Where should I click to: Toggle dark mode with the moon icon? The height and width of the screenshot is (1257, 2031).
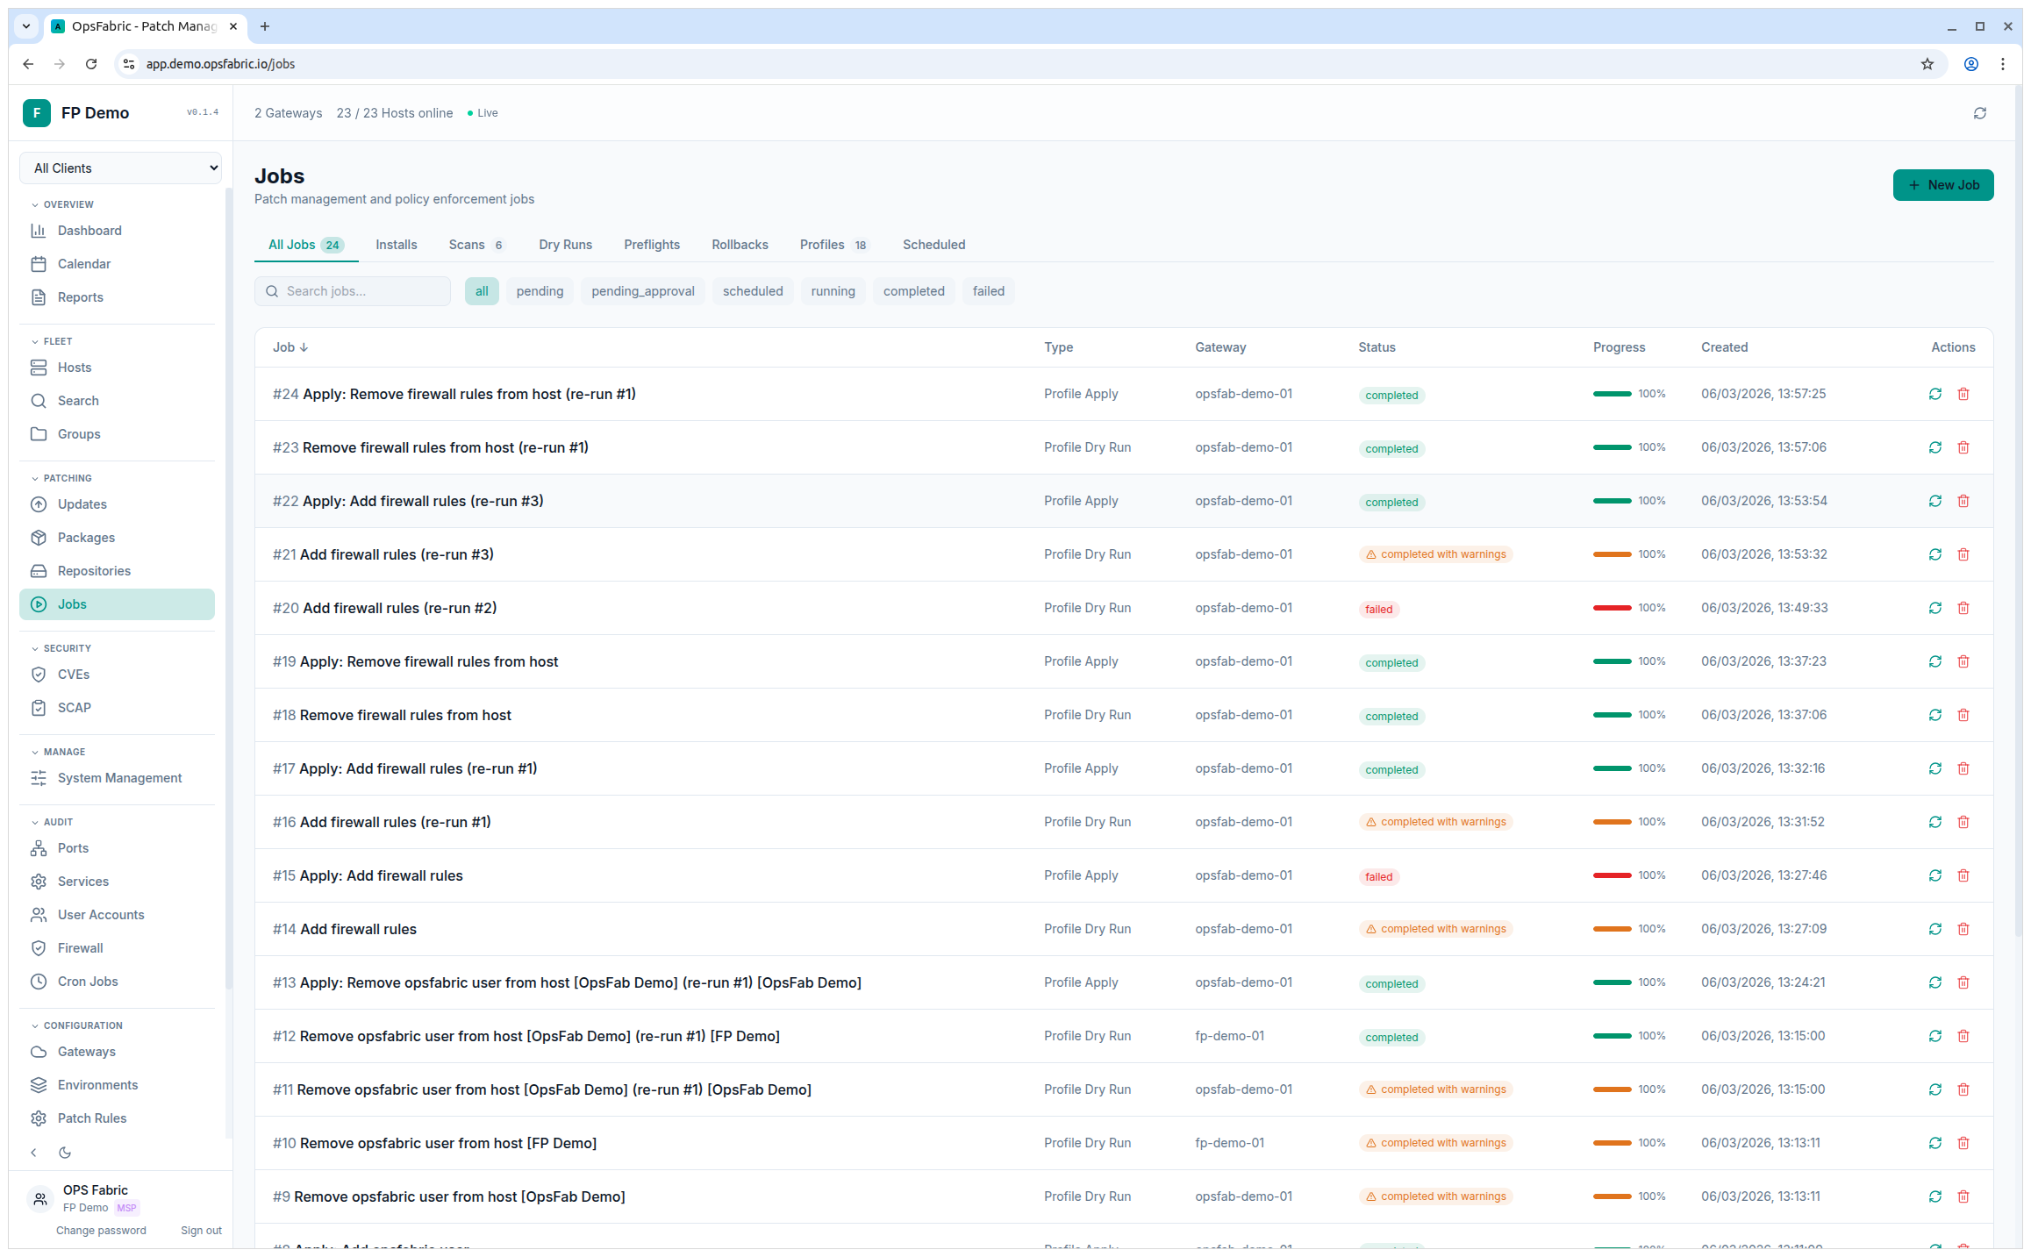(65, 1152)
